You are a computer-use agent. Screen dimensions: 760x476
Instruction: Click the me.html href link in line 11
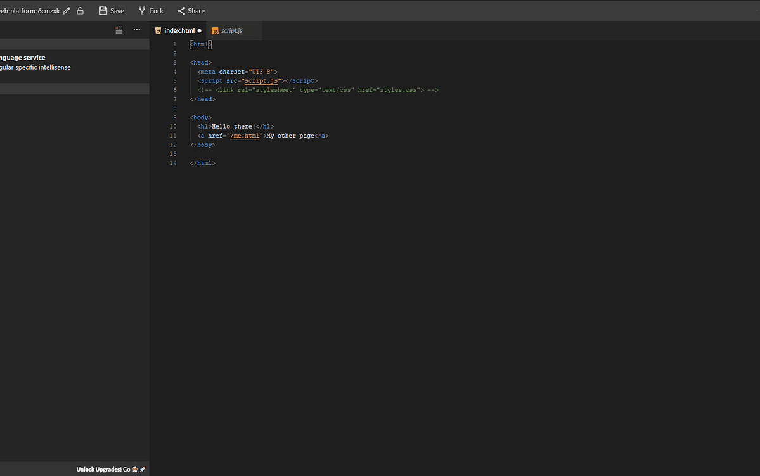point(246,135)
